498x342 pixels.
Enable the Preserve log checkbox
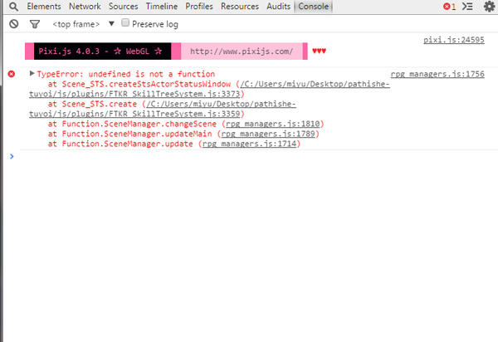(125, 22)
